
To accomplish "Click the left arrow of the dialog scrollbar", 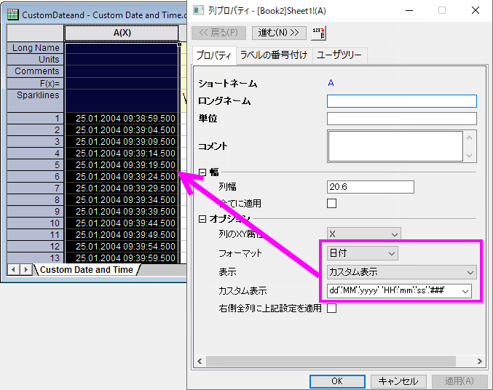I will pos(200,361).
